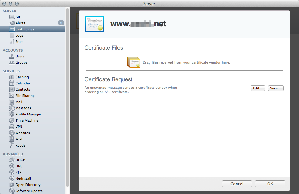Select the Websites globe icon
Screen dimensions: 299x194
[x=12, y=133]
